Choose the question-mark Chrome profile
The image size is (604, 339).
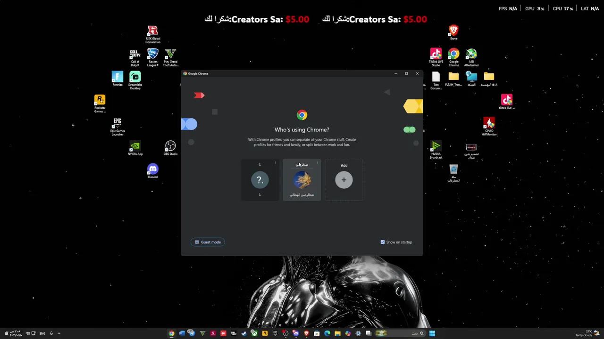[x=260, y=180]
